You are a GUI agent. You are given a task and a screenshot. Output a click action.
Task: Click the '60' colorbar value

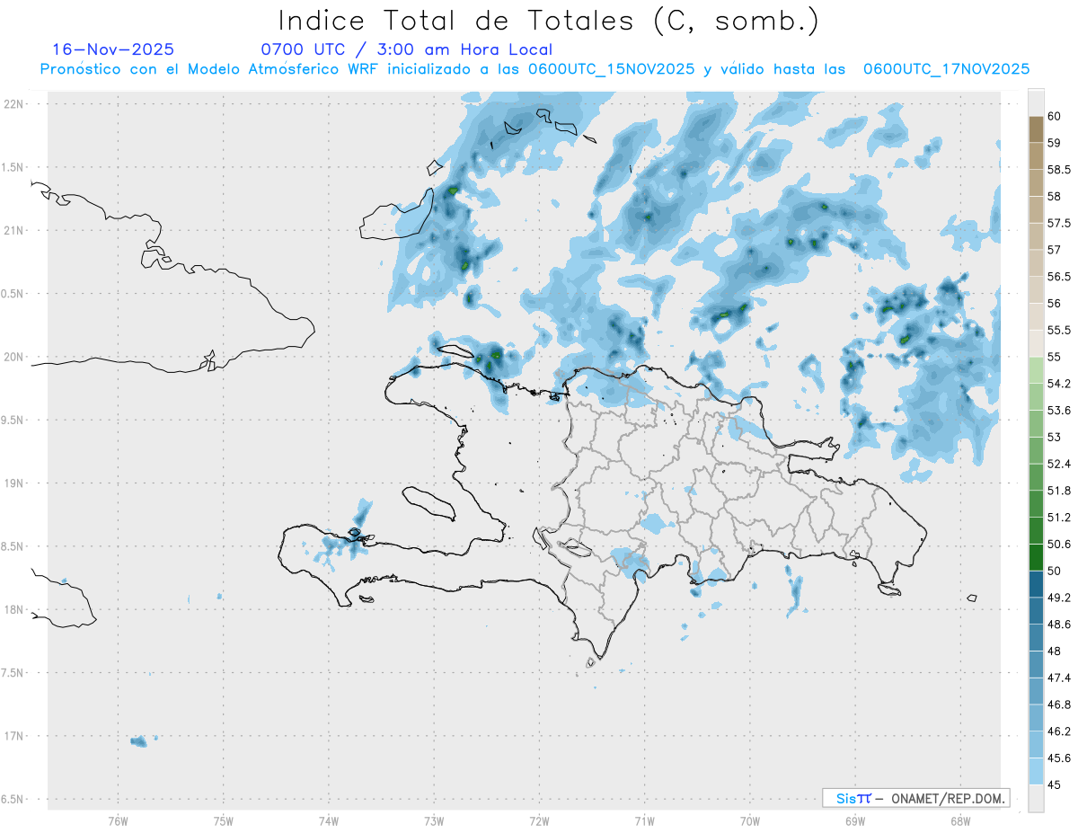click(x=1055, y=116)
